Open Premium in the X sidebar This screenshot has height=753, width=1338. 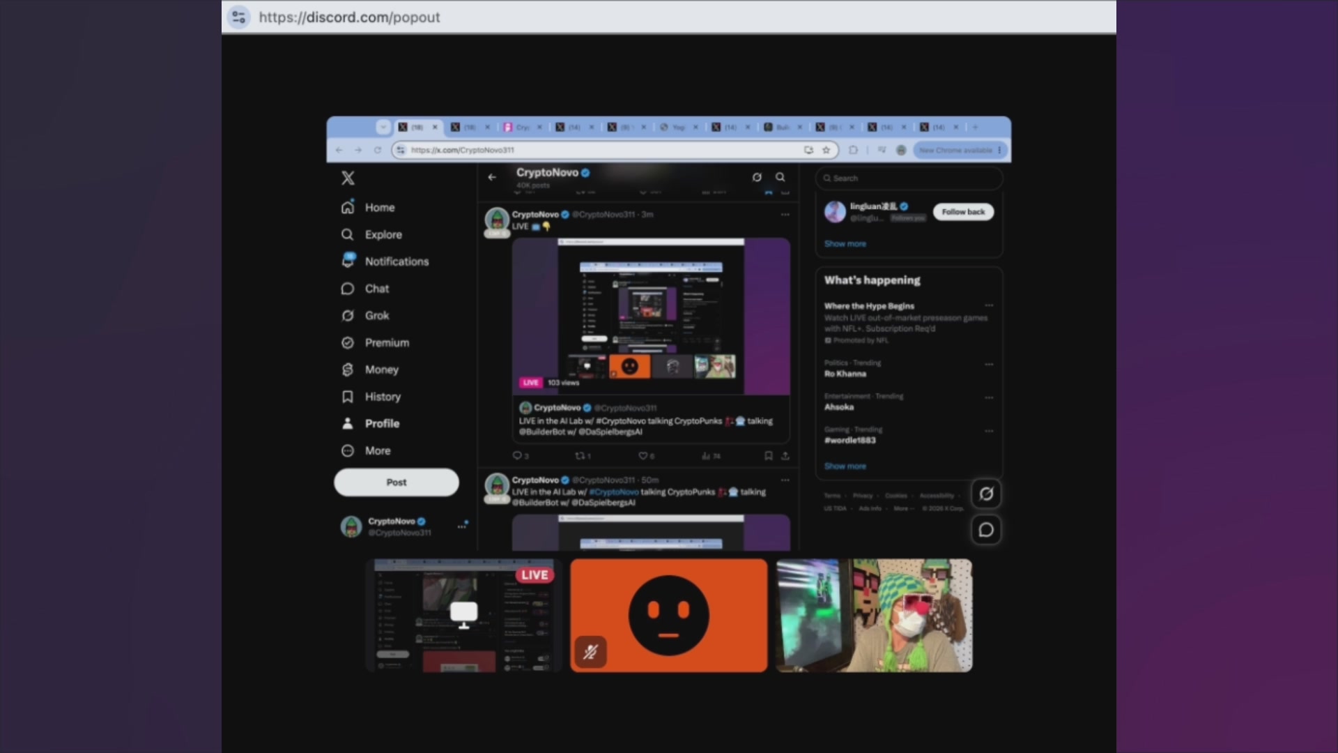coord(375,343)
